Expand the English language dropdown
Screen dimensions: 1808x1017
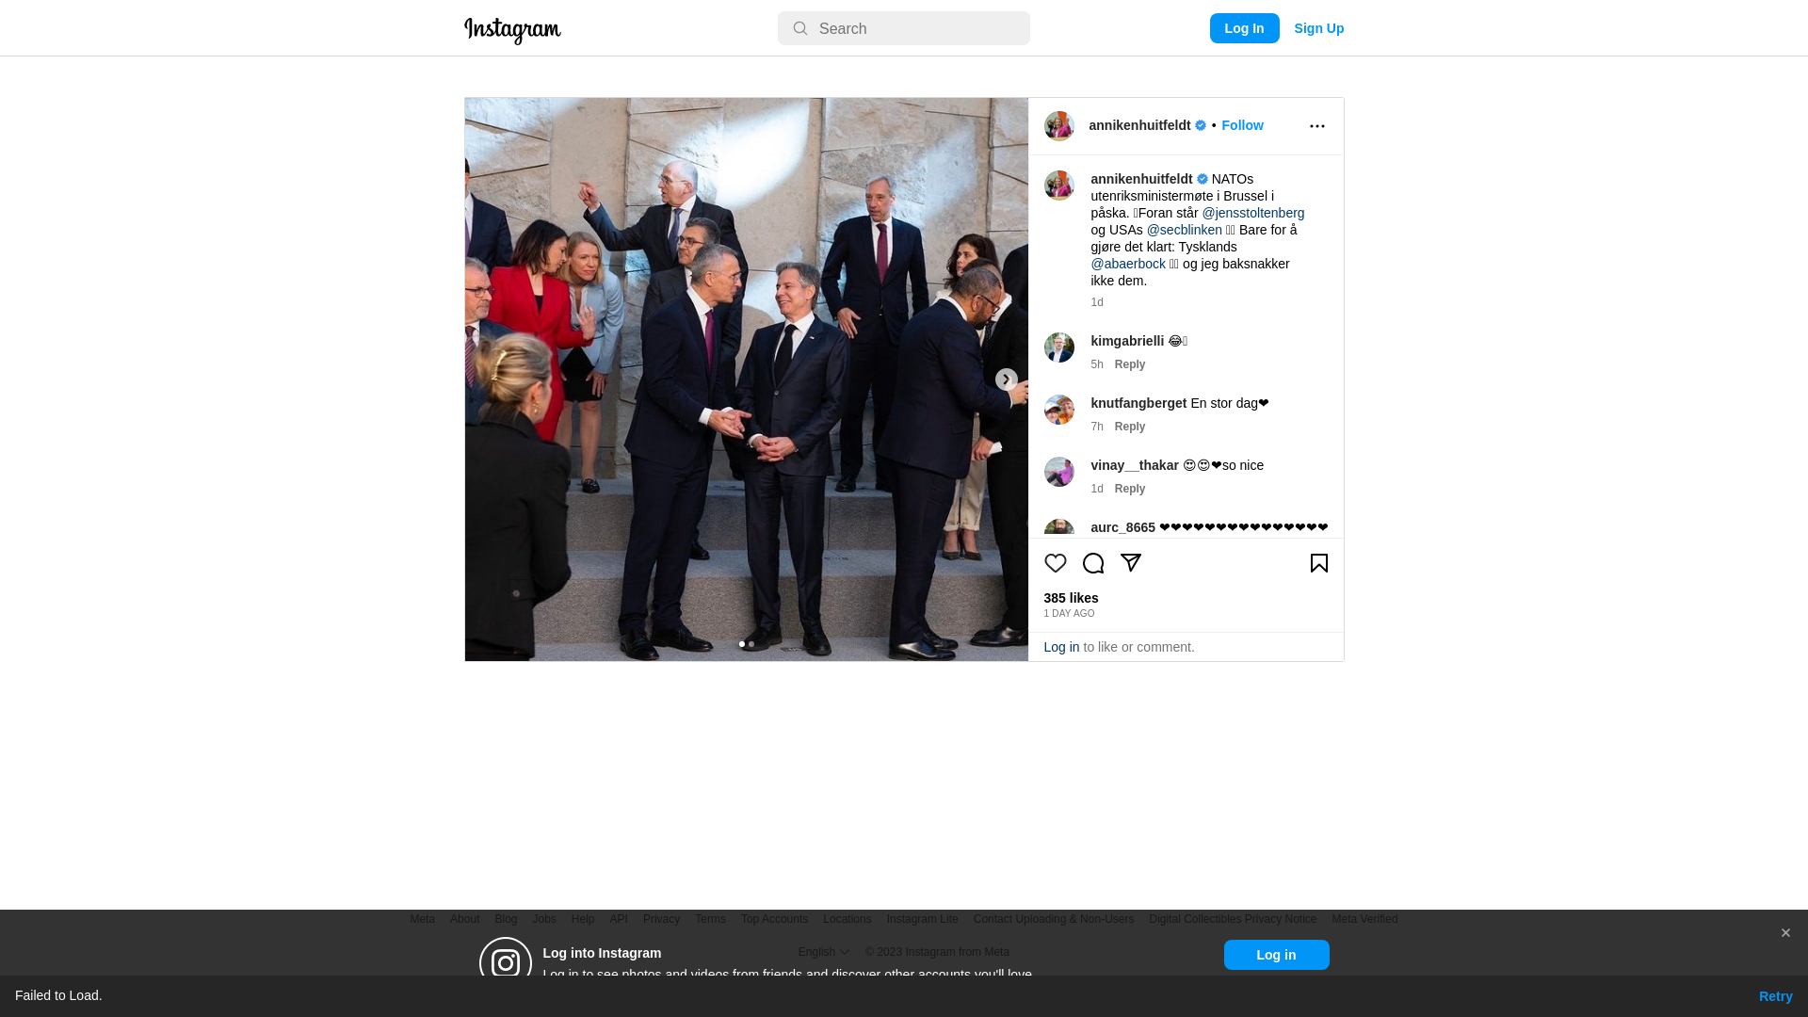click(x=824, y=952)
